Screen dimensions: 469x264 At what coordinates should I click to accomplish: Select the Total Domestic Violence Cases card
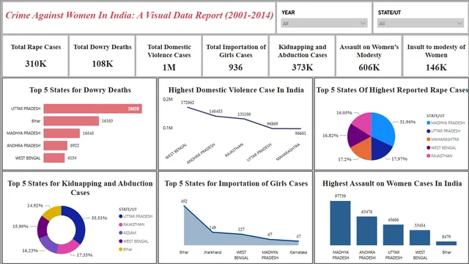(169, 56)
